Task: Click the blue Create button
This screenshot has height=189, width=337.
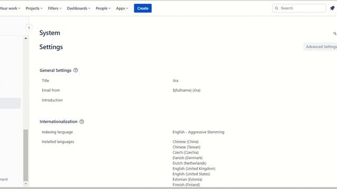Action: tap(143, 8)
